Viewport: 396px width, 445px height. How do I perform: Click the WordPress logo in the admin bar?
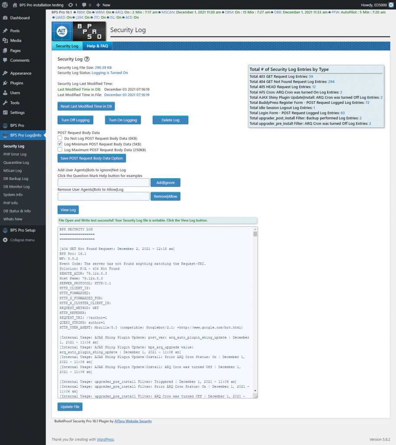point(5,5)
